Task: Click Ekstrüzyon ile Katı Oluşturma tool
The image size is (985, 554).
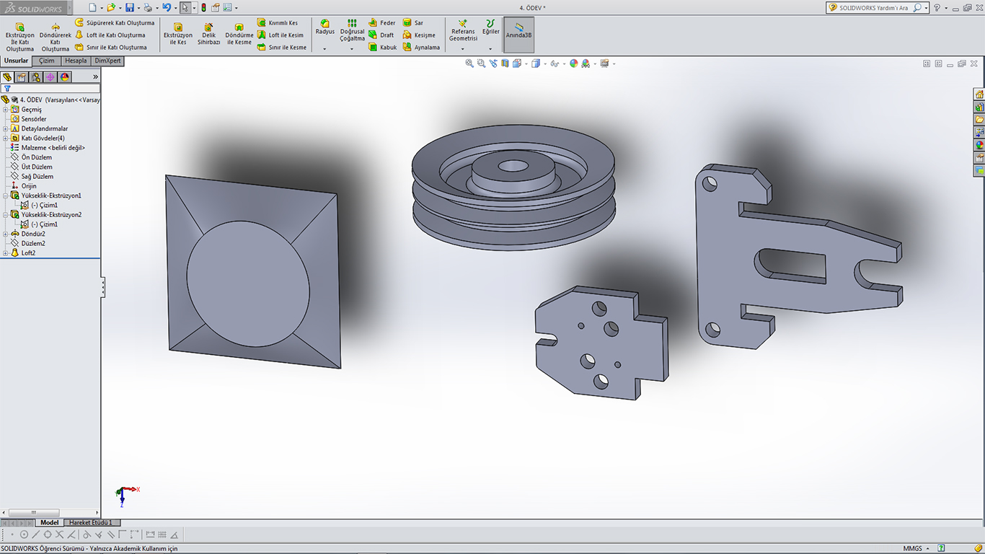Action: (20, 36)
